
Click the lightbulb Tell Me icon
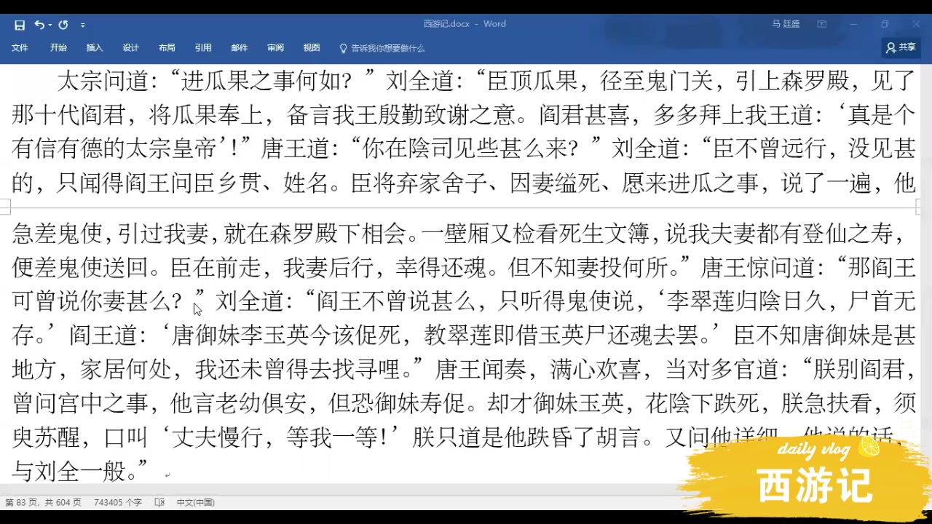pyautogui.click(x=344, y=48)
